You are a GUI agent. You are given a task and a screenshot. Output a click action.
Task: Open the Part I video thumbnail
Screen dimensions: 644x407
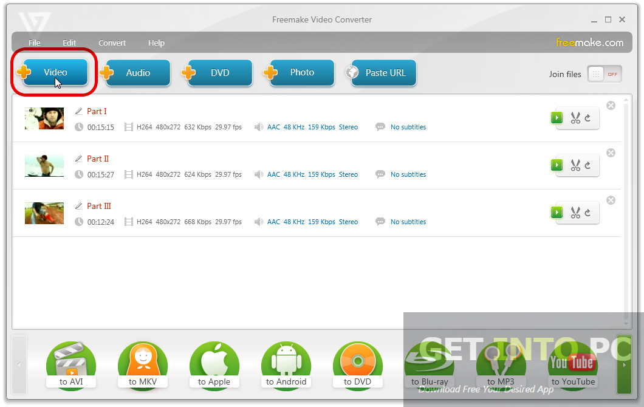(44, 118)
